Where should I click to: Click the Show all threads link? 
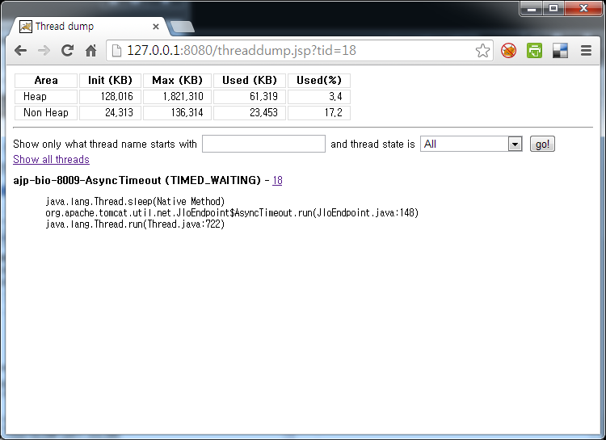point(51,160)
